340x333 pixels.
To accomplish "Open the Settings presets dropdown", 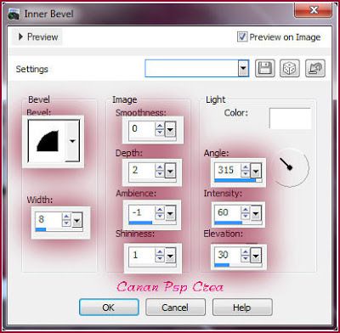I will (x=243, y=68).
